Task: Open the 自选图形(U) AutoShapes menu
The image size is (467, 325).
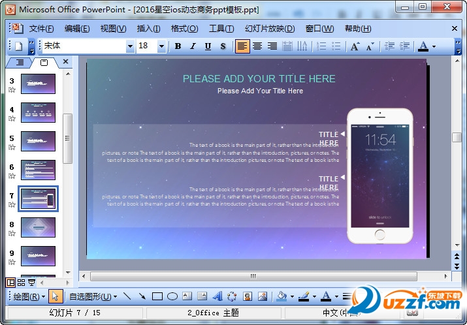Action: 93,296
